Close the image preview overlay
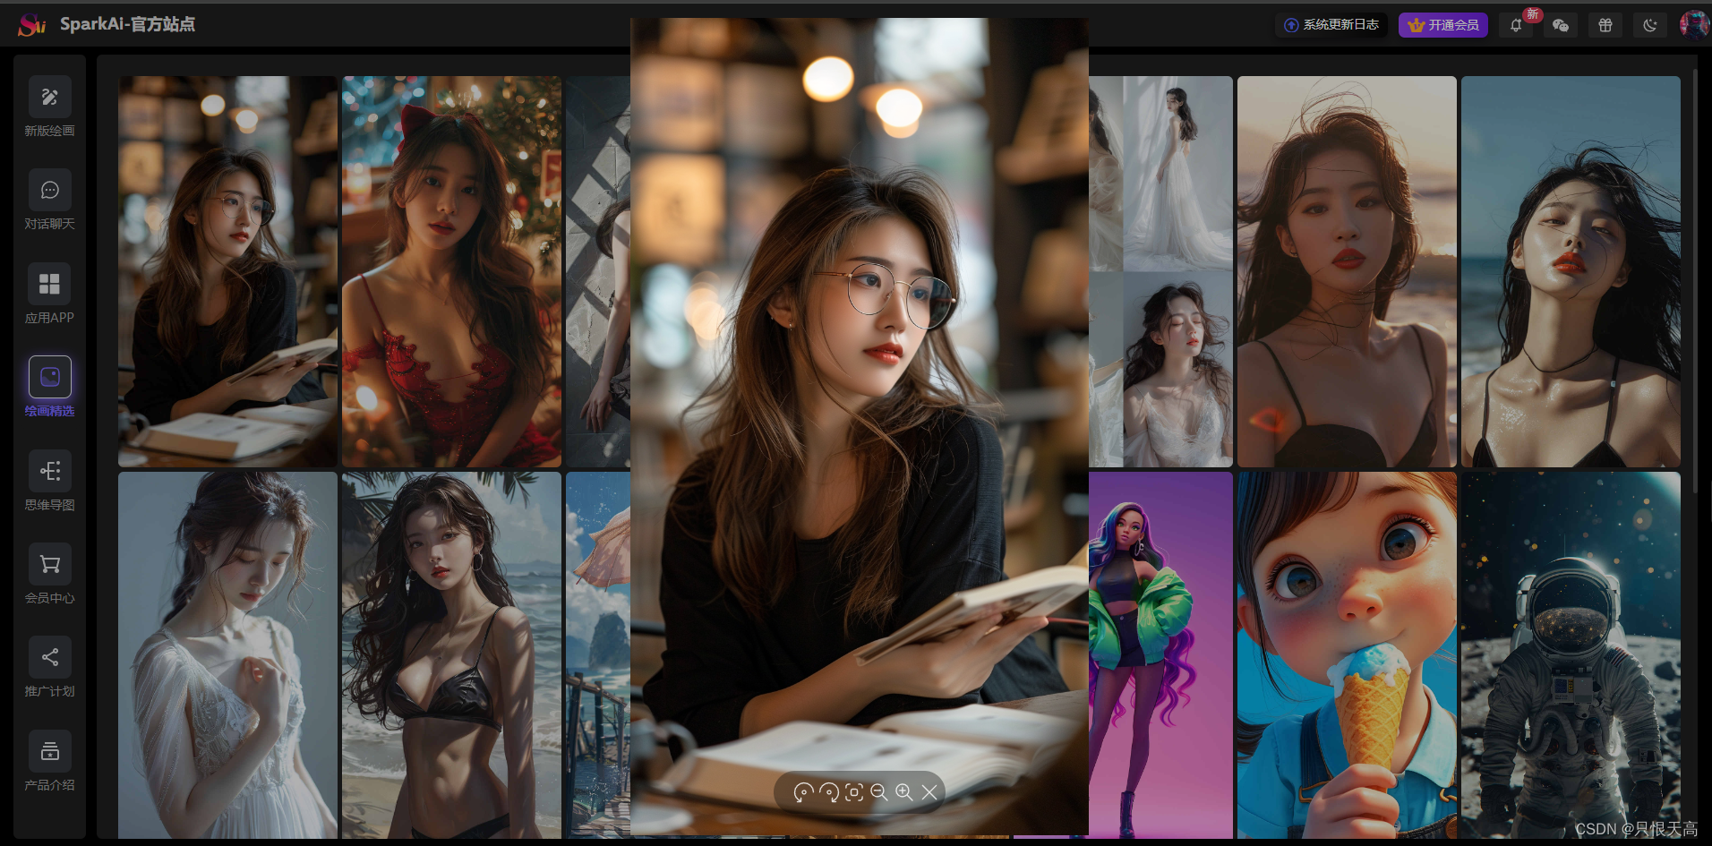The image size is (1712, 846). [929, 792]
